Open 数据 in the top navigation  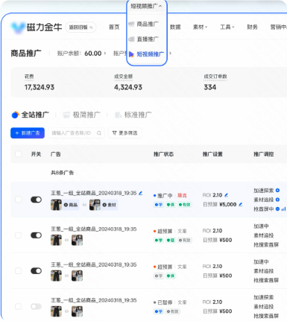coord(175,27)
